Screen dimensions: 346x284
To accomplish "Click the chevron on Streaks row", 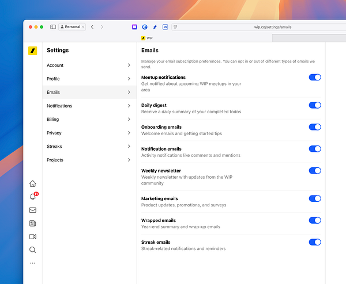I will (x=129, y=146).
